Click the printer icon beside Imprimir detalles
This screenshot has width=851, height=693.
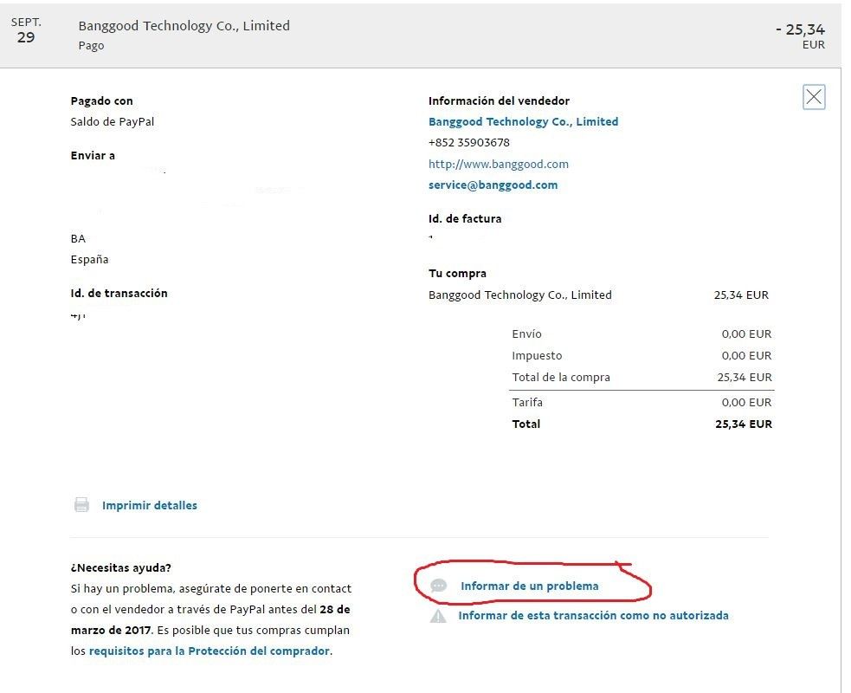point(81,505)
